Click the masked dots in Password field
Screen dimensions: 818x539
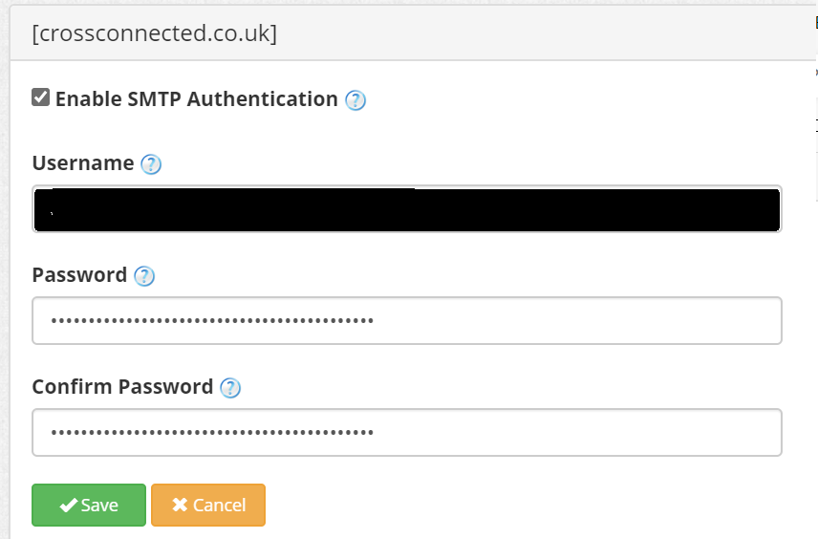212,320
